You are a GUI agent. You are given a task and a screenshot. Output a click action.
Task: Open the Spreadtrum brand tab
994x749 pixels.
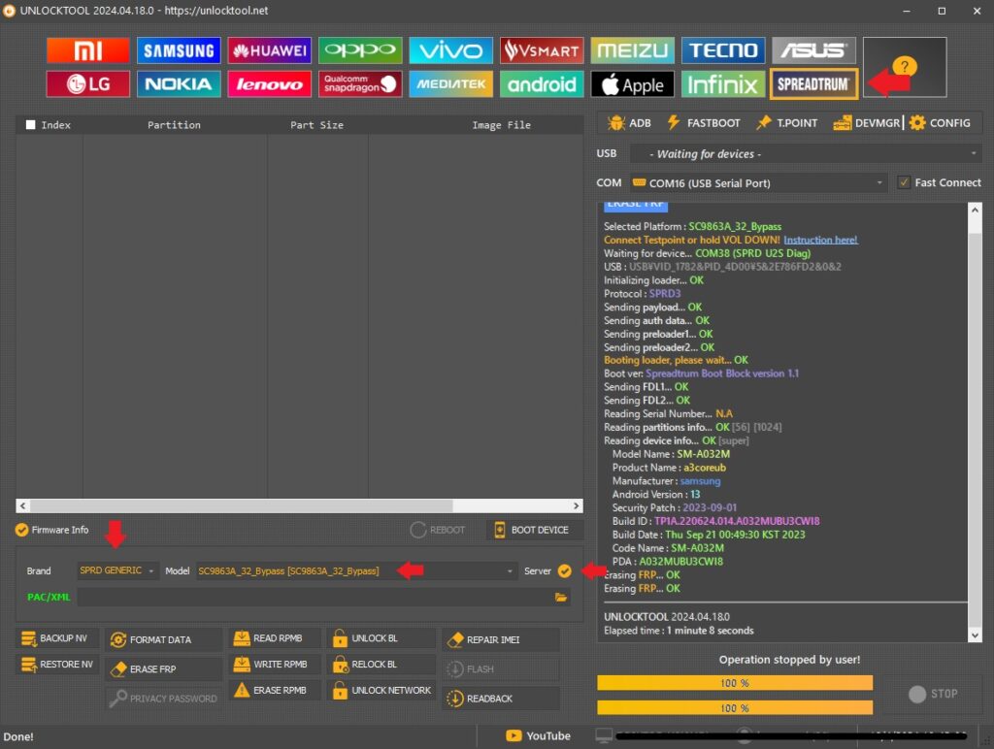(x=813, y=84)
